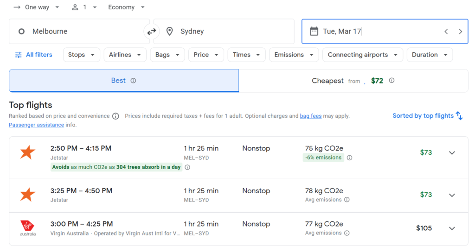Click info icon beside Best tab

coord(133,81)
